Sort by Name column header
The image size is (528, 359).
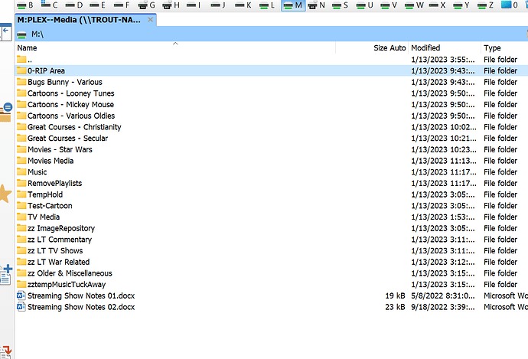pos(175,47)
